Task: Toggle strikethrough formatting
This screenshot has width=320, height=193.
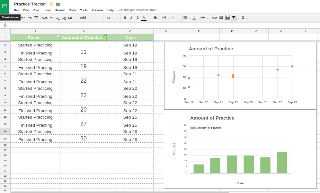Action: coord(138,18)
